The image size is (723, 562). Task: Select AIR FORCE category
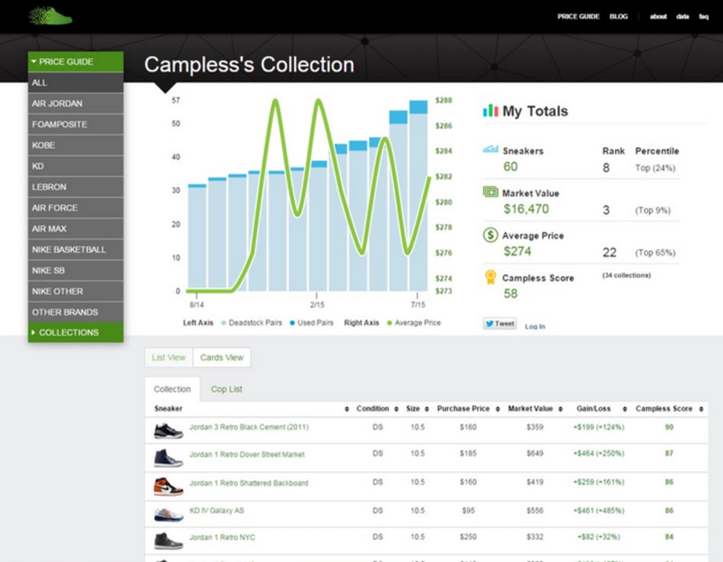75,208
